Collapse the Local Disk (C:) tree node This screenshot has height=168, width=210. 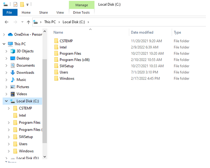coord(6,101)
